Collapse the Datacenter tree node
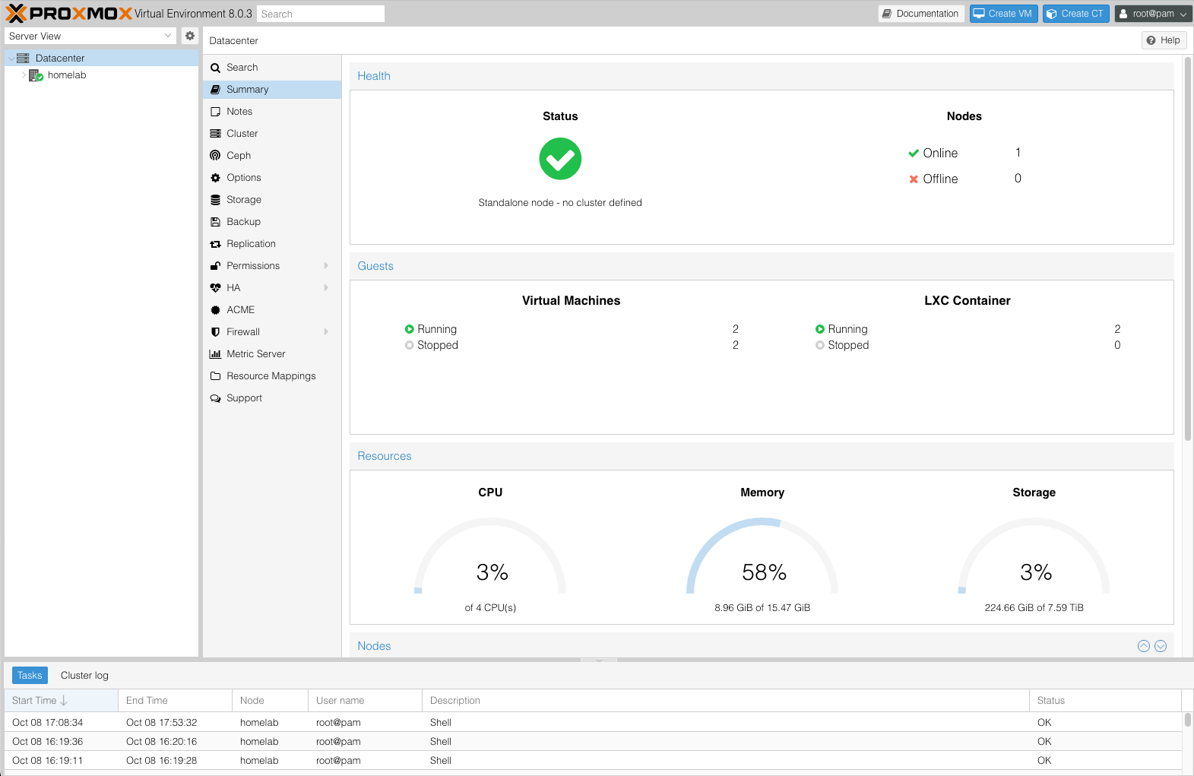 tap(11, 59)
